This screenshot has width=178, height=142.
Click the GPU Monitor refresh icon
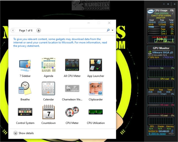coord(172,131)
